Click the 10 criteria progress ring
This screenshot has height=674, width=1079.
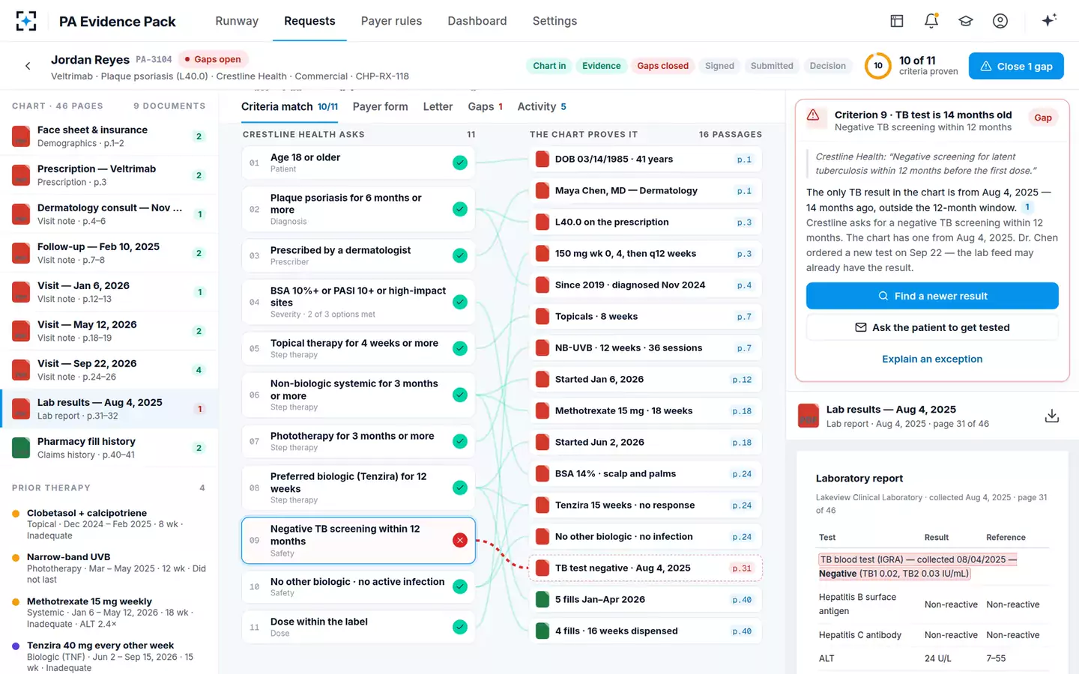pyautogui.click(x=878, y=66)
